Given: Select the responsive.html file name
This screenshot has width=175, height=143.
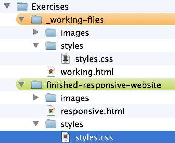Looking at the screenshot, I should coord(93,111).
